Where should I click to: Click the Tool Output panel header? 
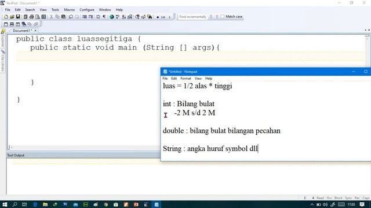click(x=83, y=155)
